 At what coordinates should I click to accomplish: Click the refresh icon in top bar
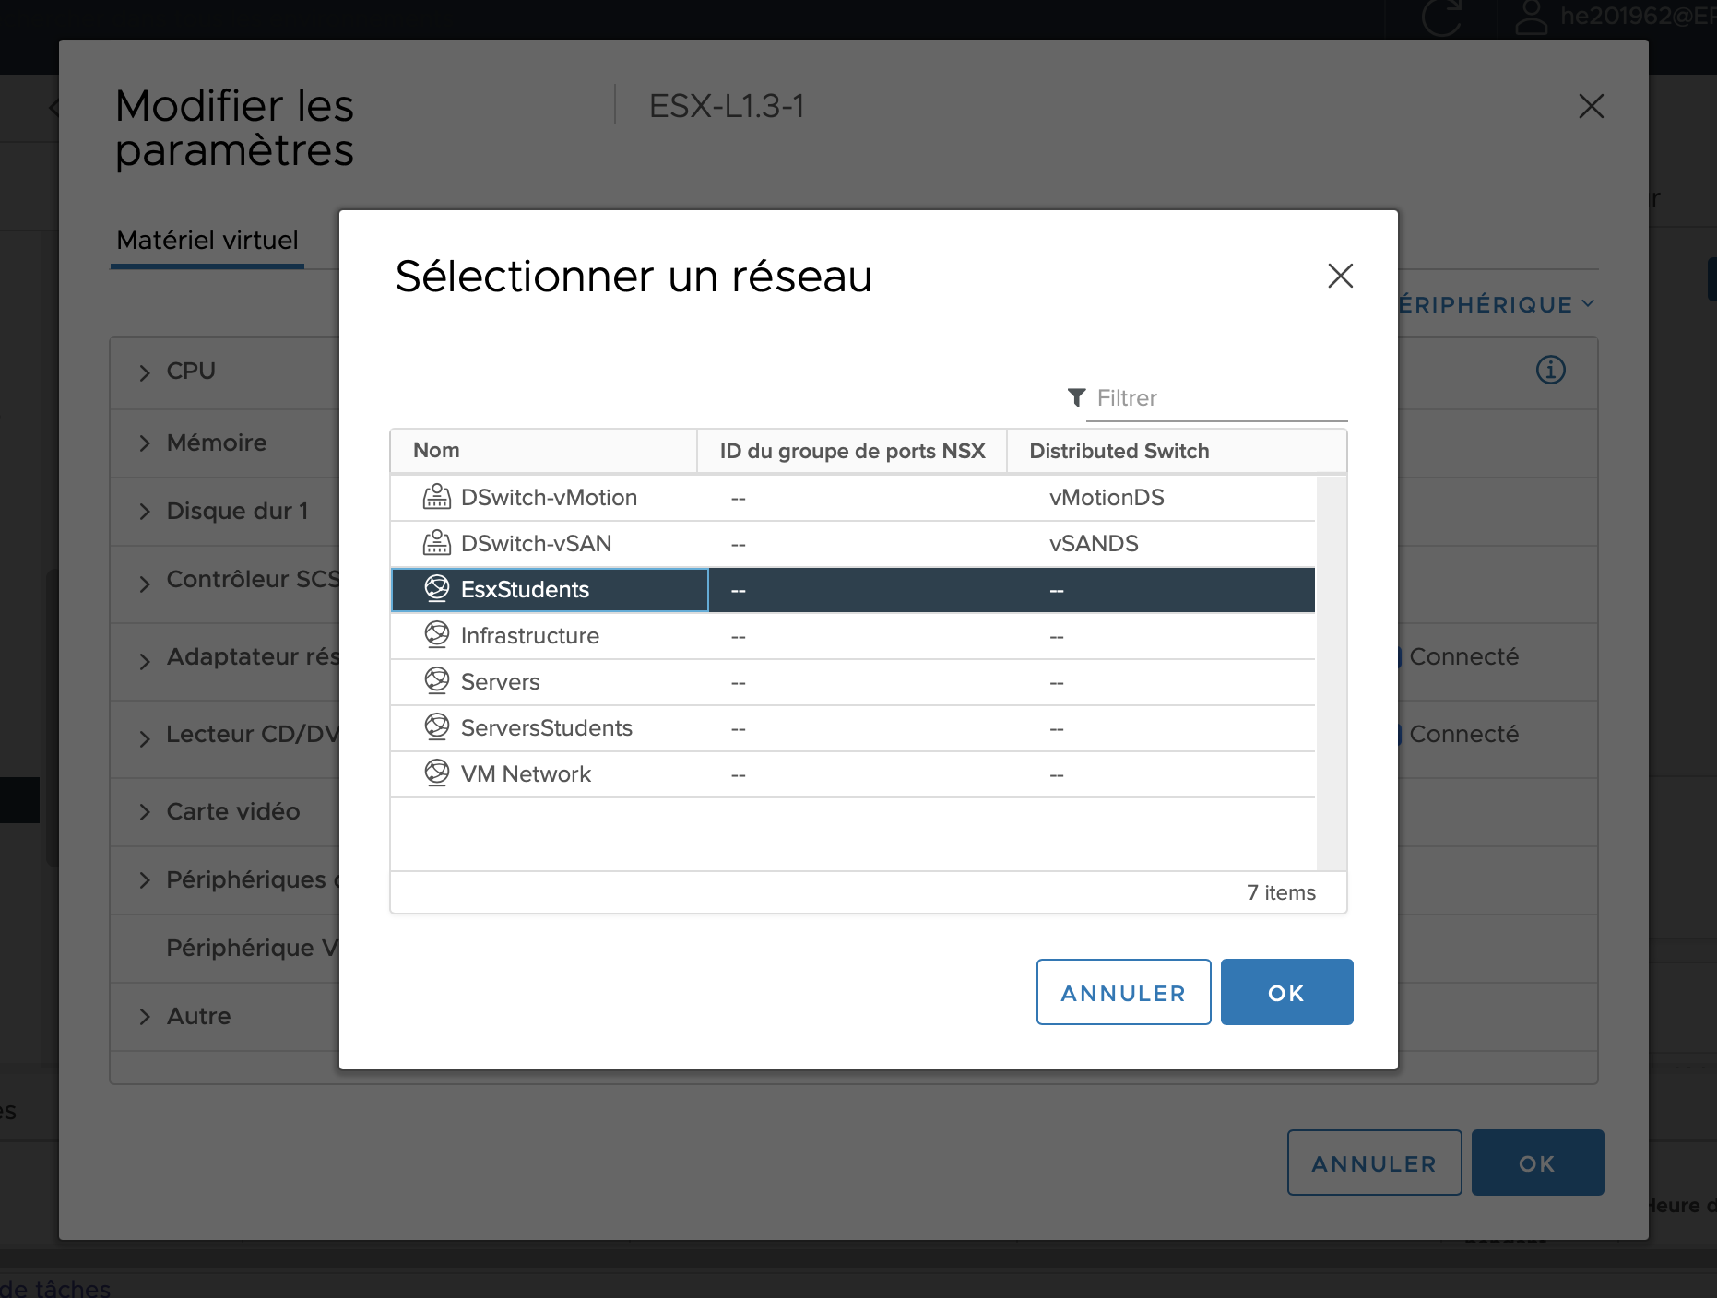[1441, 17]
